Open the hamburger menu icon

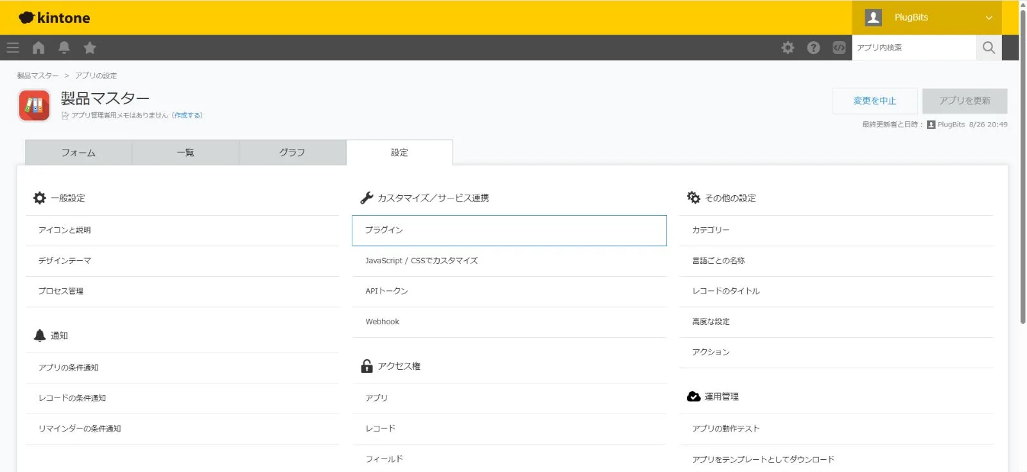tap(13, 48)
